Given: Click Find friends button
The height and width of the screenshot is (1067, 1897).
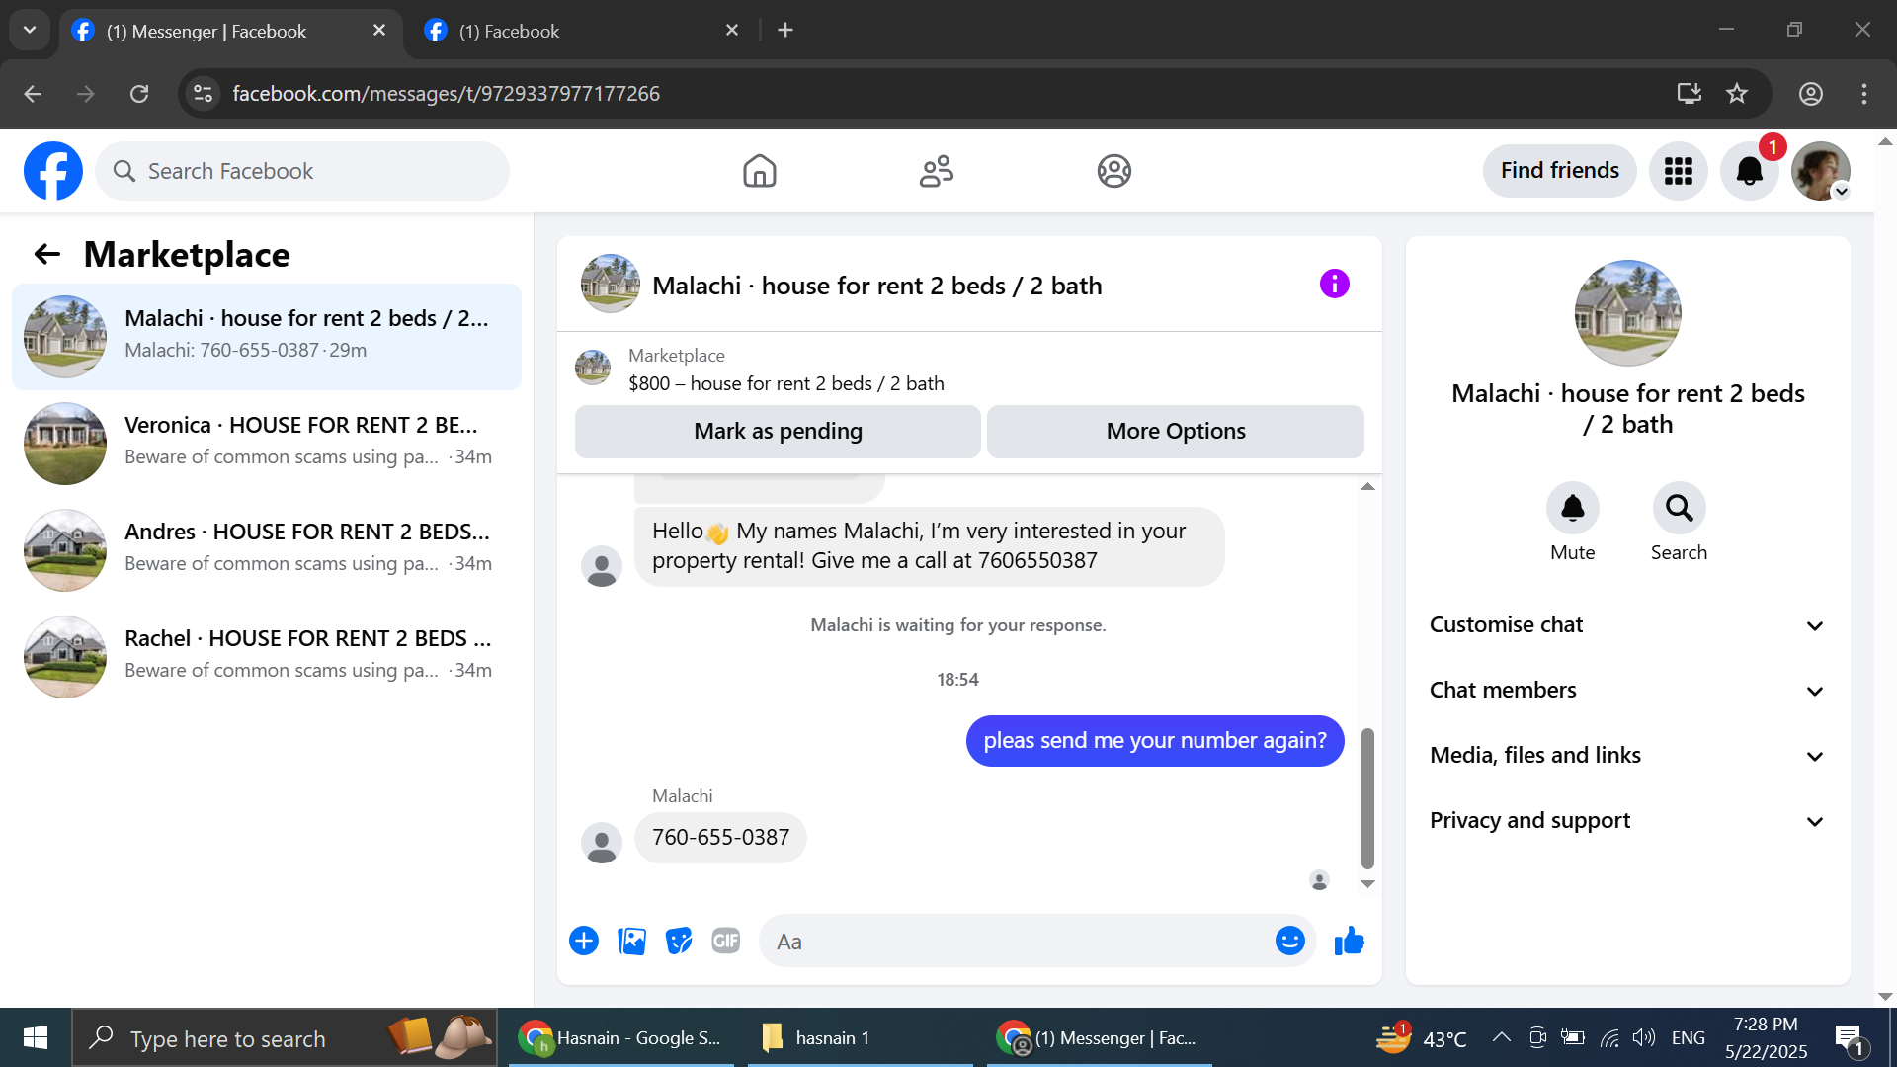Looking at the screenshot, I should tap(1559, 171).
